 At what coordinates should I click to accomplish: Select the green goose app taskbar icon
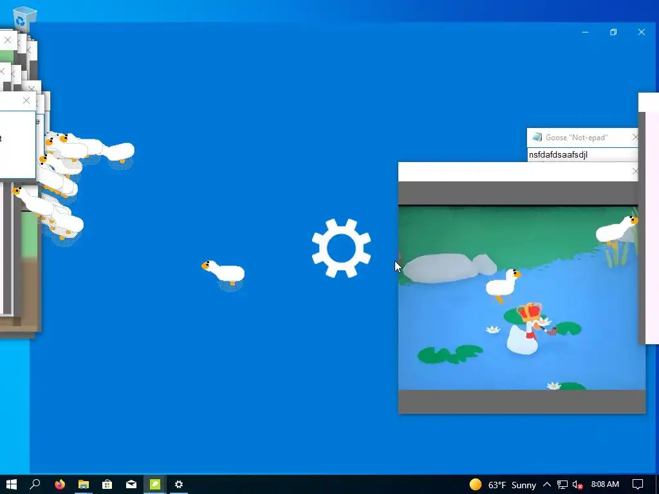(155, 484)
